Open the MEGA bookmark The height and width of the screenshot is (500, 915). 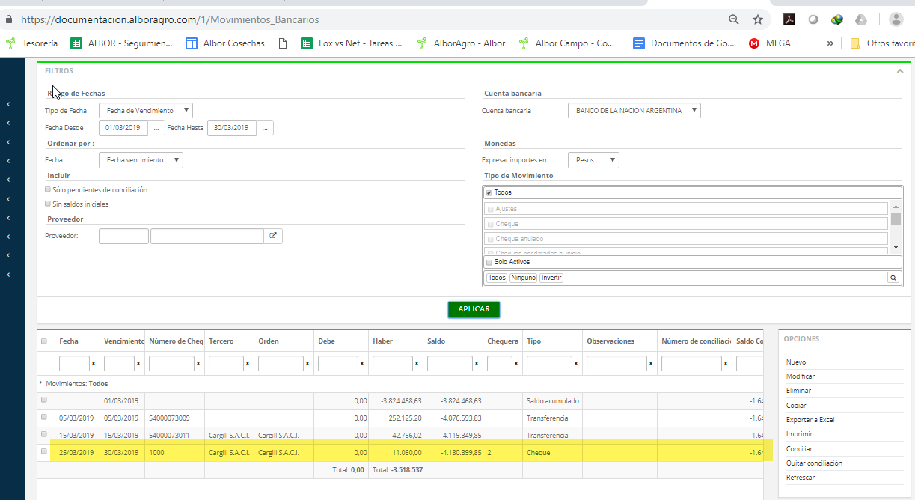click(770, 43)
